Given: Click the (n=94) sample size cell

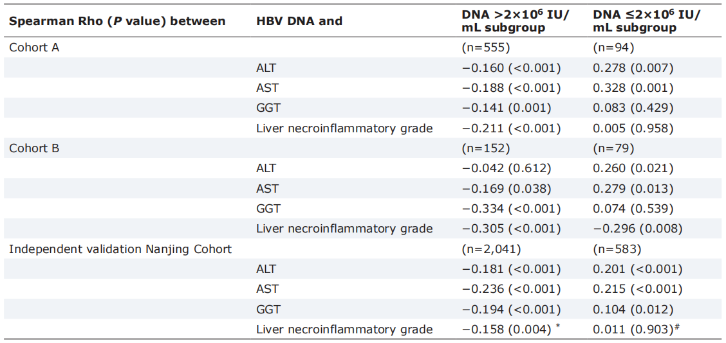Looking at the screenshot, I should pos(613,48).
